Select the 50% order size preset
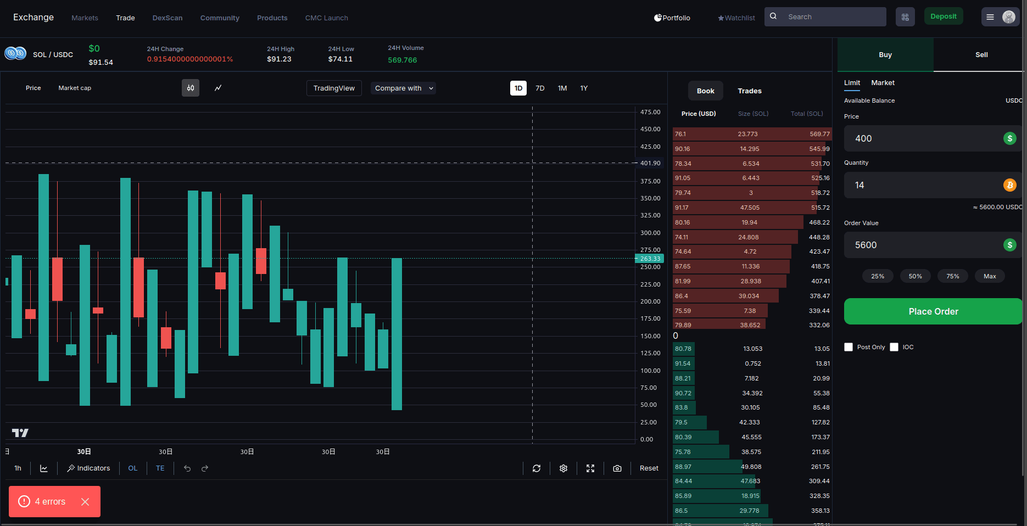The width and height of the screenshot is (1027, 526). click(915, 276)
